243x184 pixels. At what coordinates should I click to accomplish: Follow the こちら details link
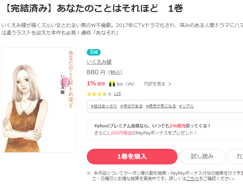click(192, 179)
